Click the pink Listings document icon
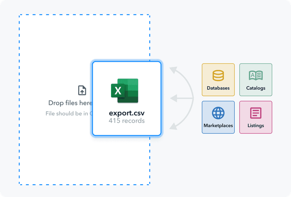291x197 pixels. pos(256,113)
